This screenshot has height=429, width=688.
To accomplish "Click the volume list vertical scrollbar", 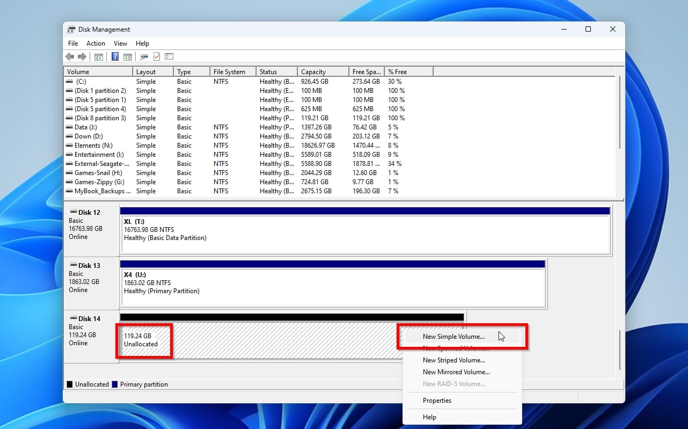I will pos(619,113).
